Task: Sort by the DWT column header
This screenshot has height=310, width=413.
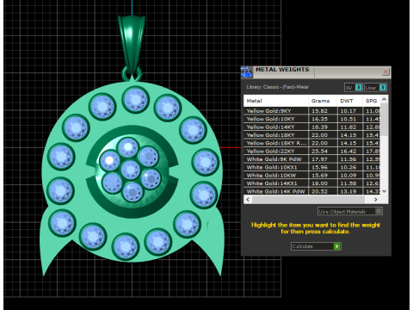Action: 349,101
